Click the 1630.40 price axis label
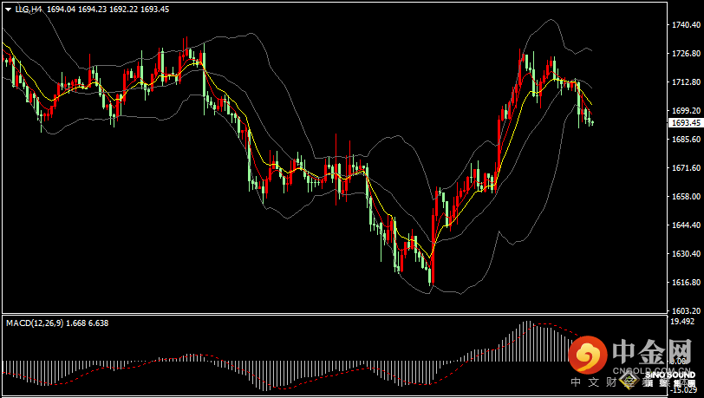Screen dimensions: 704x398 (x=686, y=254)
